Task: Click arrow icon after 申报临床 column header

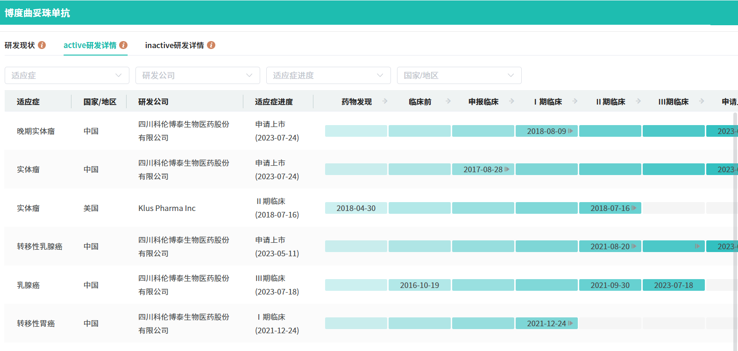Action: pos(512,101)
